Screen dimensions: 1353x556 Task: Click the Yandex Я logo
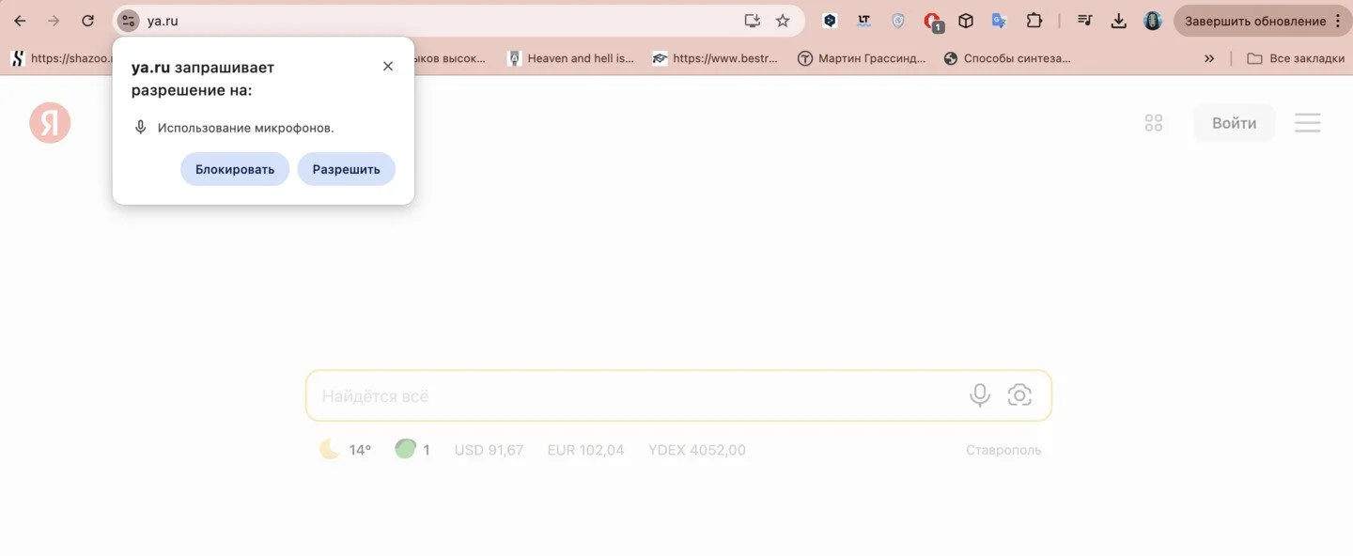(50, 122)
